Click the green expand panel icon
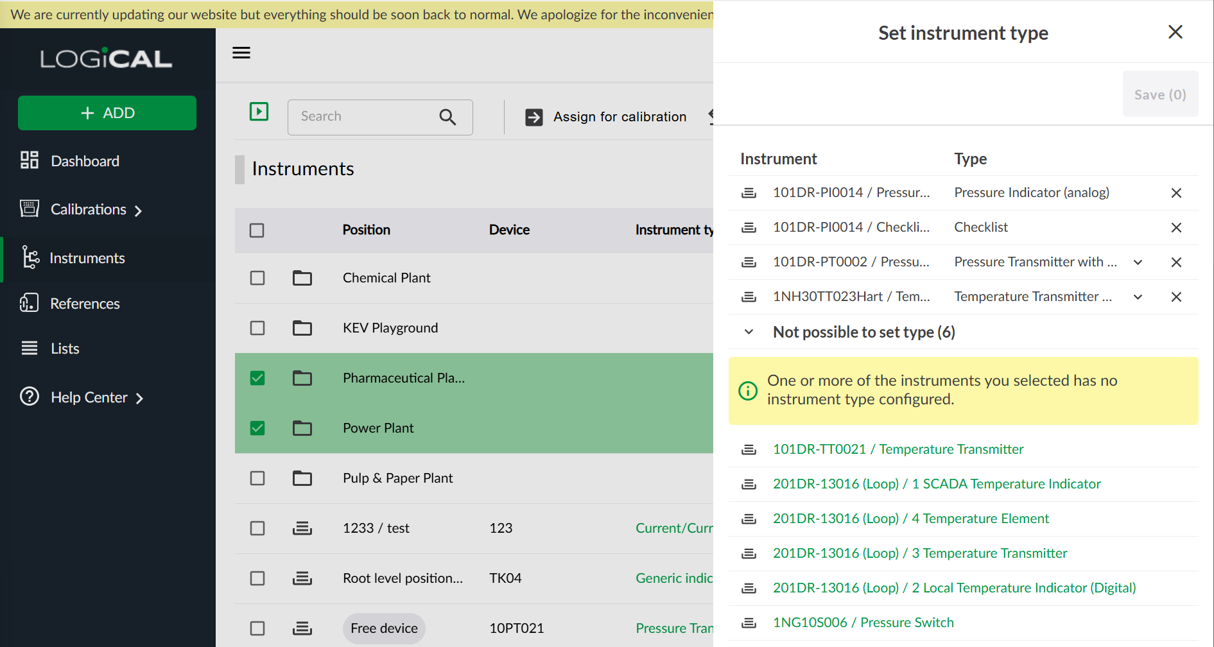The width and height of the screenshot is (1214, 647). click(259, 112)
